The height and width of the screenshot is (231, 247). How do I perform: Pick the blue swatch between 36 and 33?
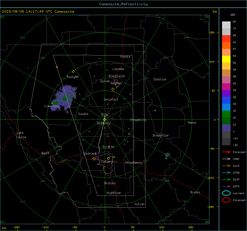click(226, 101)
